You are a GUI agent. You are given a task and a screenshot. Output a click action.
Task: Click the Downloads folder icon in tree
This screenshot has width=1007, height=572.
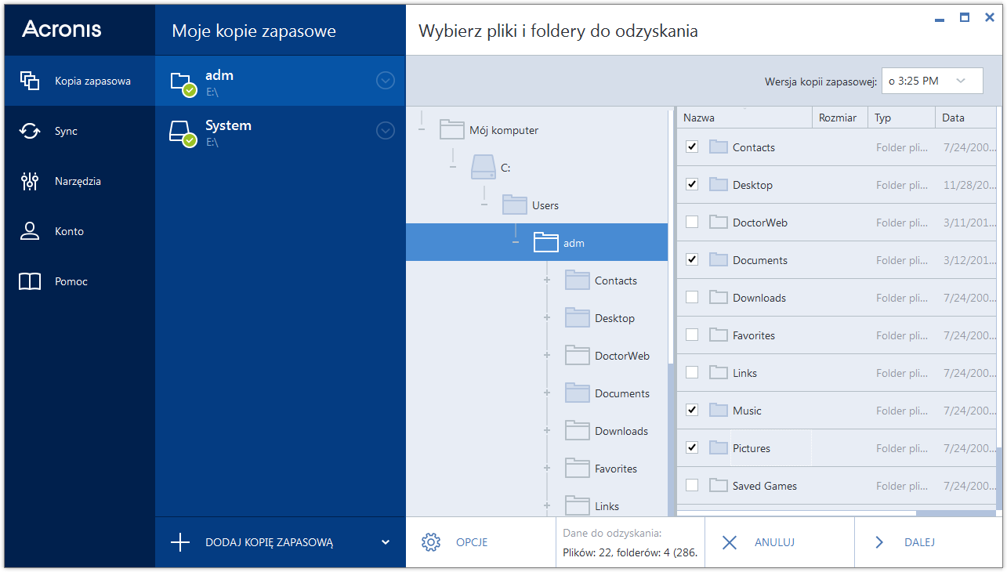pos(578,430)
